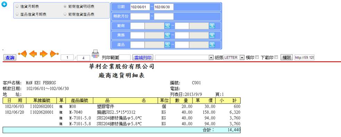Go to next page arrow
The image size is (341, 137).
(x=43, y=54)
